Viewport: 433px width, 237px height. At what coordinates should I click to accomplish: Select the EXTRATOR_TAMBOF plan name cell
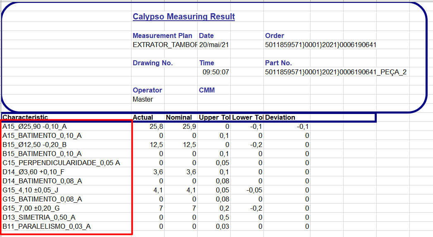pos(165,45)
